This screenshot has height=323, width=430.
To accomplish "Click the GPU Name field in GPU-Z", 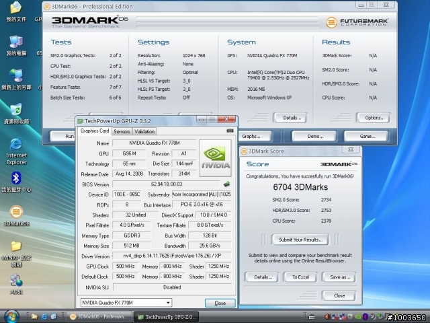I will (x=155, y=143).
